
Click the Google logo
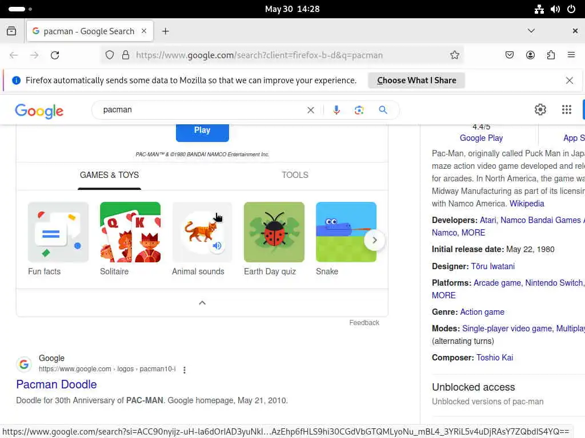[x=39, y=111]
